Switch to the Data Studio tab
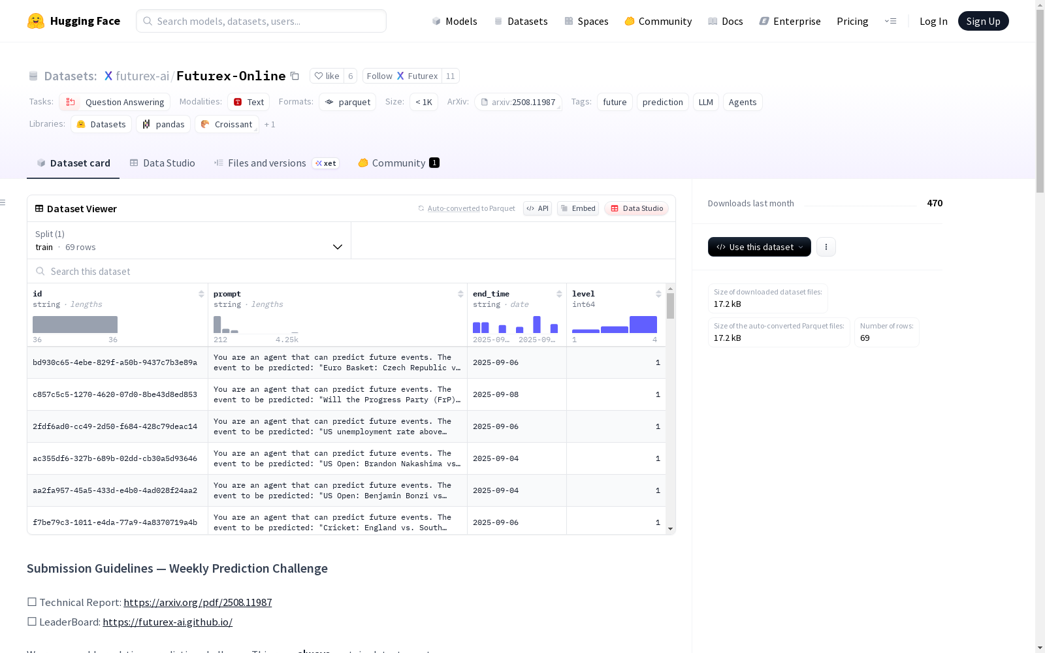 tap(162, 163)
